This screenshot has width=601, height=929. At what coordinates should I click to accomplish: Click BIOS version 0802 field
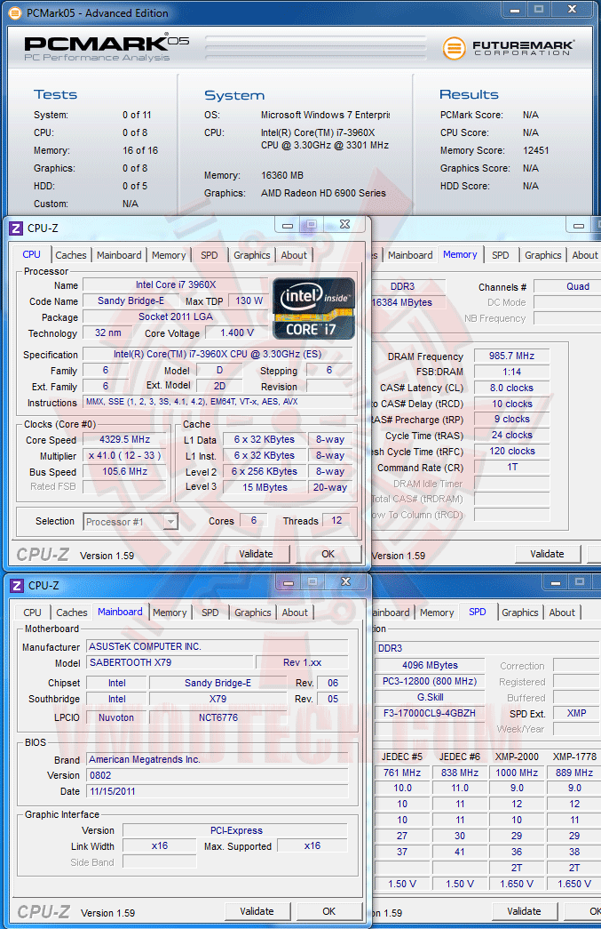[217, 775]
